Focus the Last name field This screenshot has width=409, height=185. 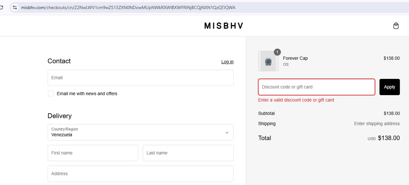(x=188, y=153)
